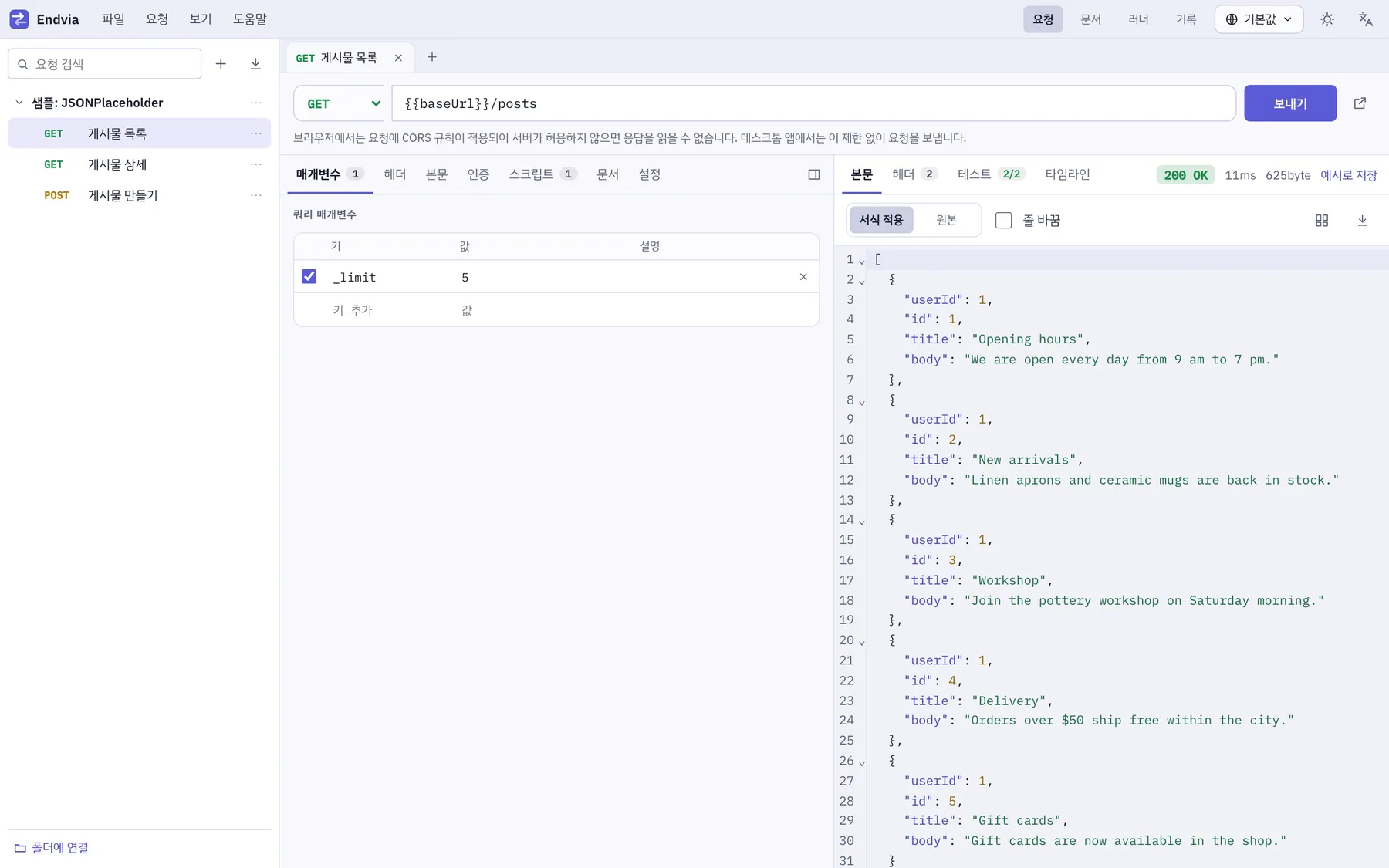Open the 파일 menu
This screenshot has width=1389, height=868.
pyautogui.click(x=113, y=19)
